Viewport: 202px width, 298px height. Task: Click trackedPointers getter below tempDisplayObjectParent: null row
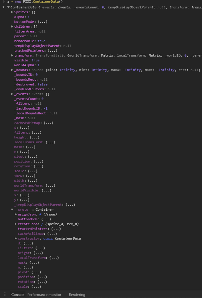(x=52, y=51)
